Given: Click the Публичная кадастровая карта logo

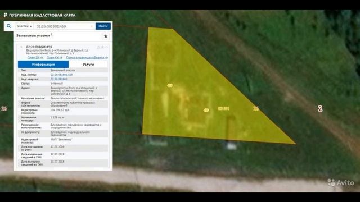Looking at the screenshot, I should (x=39, y=15).
